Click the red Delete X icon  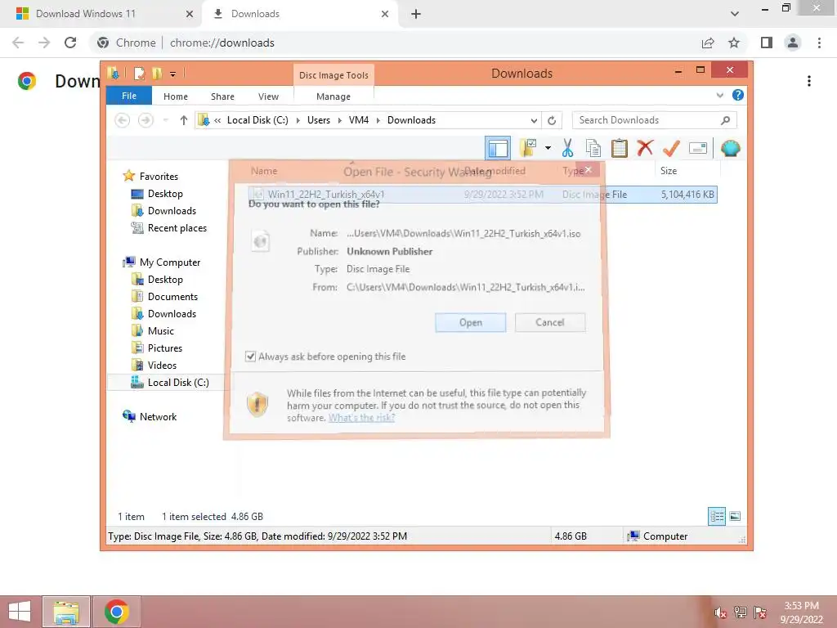coord(645,147)
